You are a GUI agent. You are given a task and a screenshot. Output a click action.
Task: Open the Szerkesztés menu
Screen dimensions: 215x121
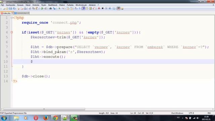point(10,5)
